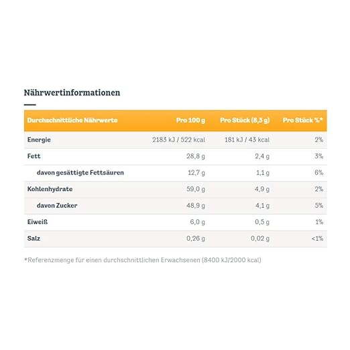Screen dimensions: 350x350
Task: Click the 28,8 g fat value
Action: click(x=196, y=156)
